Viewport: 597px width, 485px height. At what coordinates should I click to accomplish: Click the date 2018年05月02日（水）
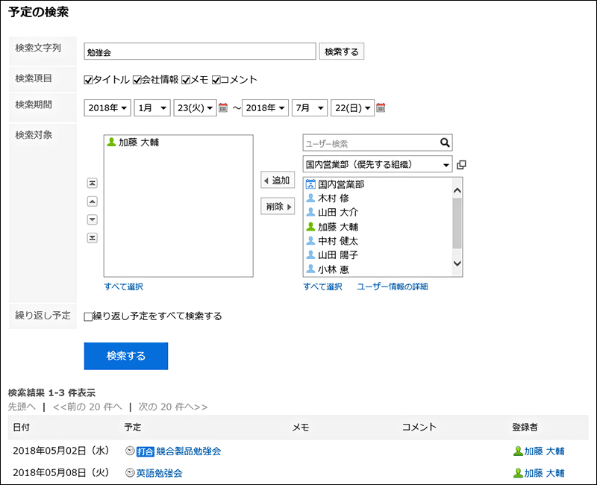coord(61,451)
